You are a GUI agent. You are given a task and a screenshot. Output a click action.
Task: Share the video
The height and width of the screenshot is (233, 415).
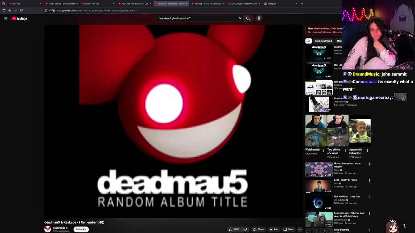(258, 229)
